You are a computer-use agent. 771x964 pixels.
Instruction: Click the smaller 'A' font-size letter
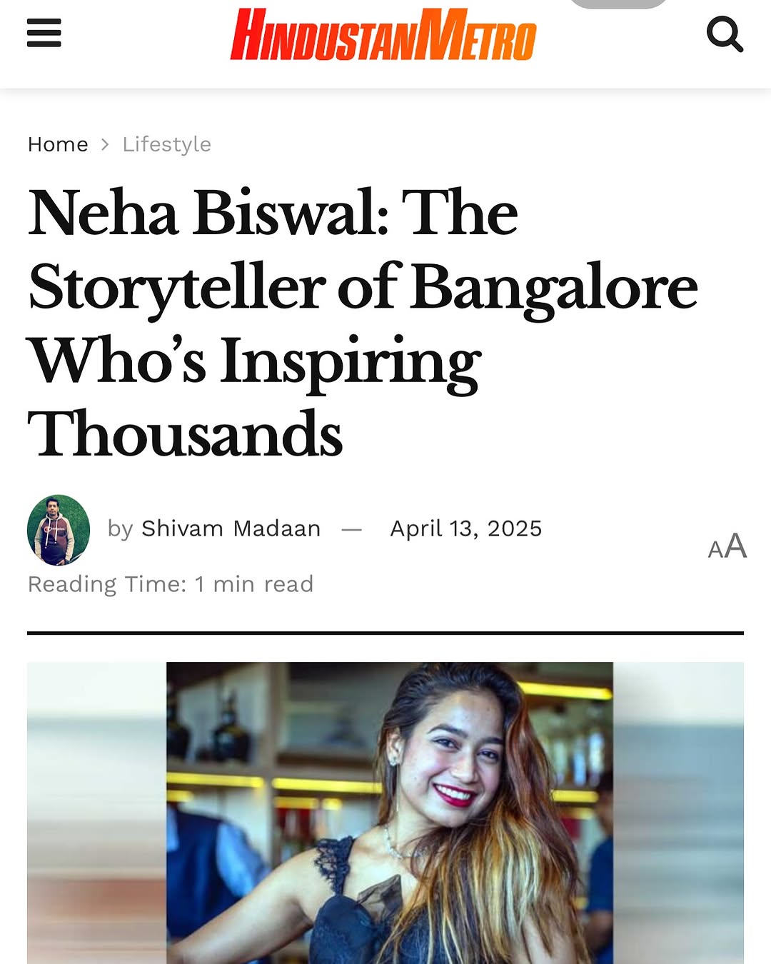[x=715, y=550]
